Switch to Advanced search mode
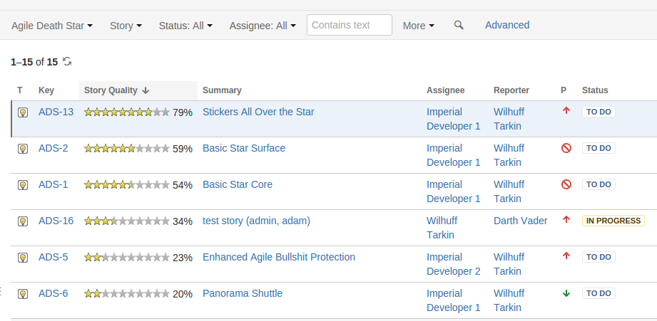 click(x=507, y=25)
